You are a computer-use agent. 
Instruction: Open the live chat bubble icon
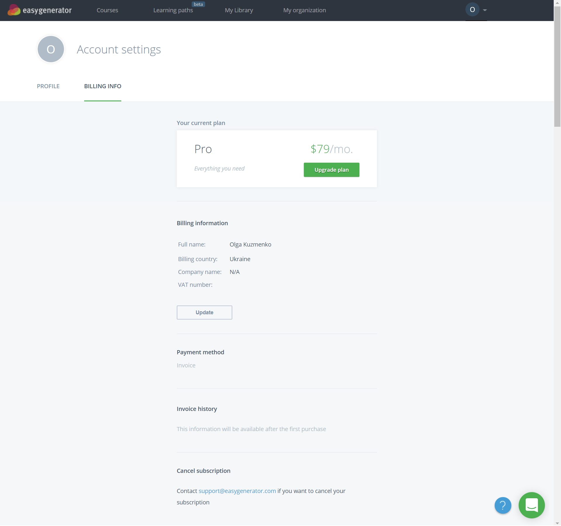click(532, 505)
